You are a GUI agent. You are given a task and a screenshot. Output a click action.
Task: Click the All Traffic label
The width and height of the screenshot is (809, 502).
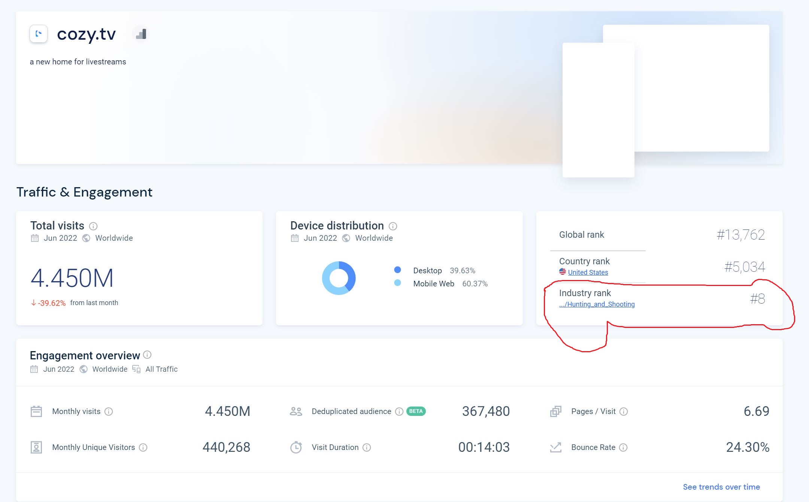[x=161, y=369]
